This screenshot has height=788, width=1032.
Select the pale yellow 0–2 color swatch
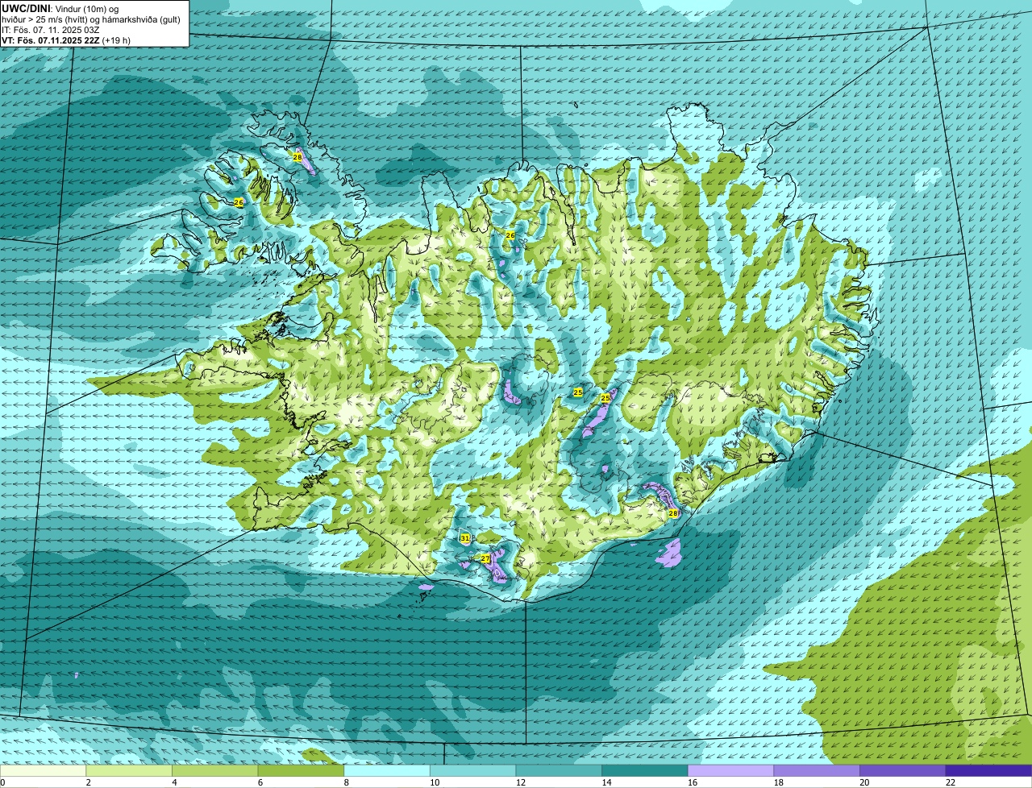pos(43,770)
